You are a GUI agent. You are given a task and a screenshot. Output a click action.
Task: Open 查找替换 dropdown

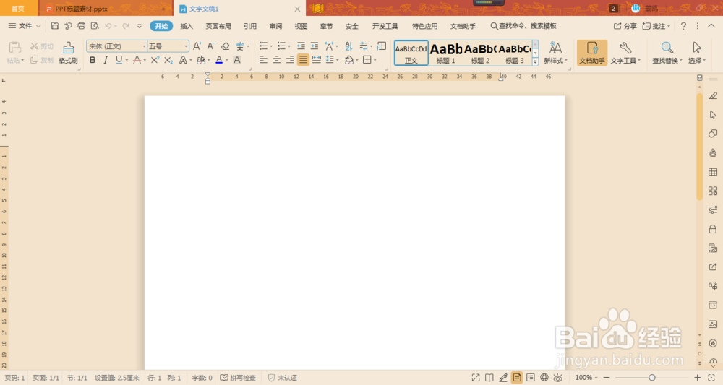667,53
